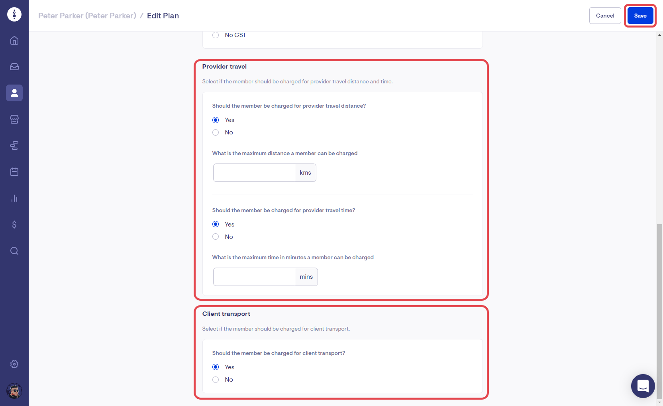Open the members person icon
Screen dimensions: 663x406
14,93
